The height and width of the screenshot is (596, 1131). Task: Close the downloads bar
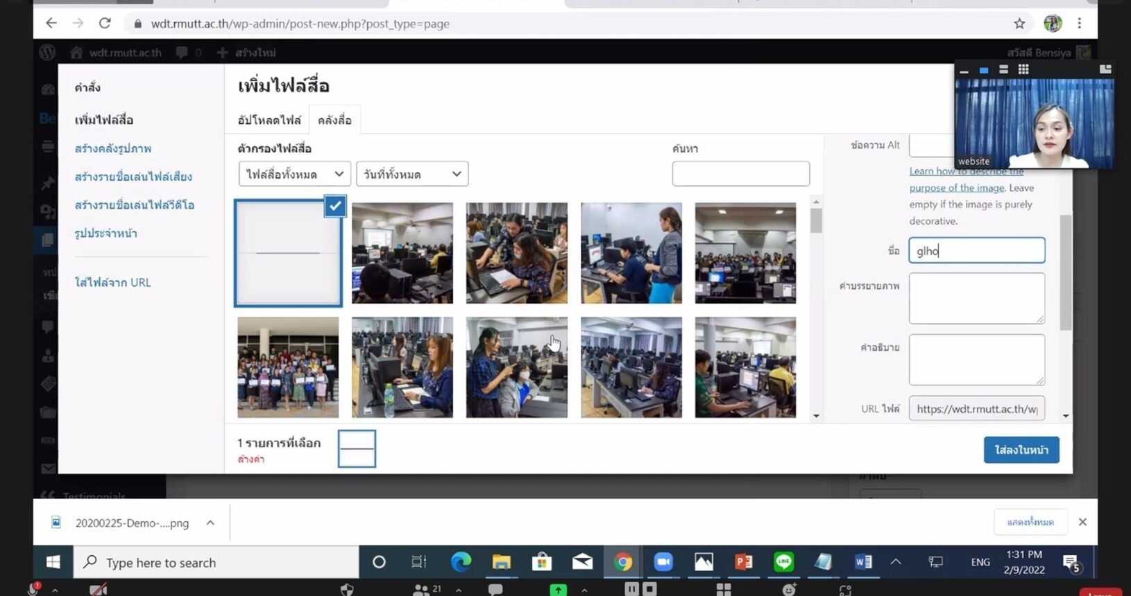coord(1082,522)
